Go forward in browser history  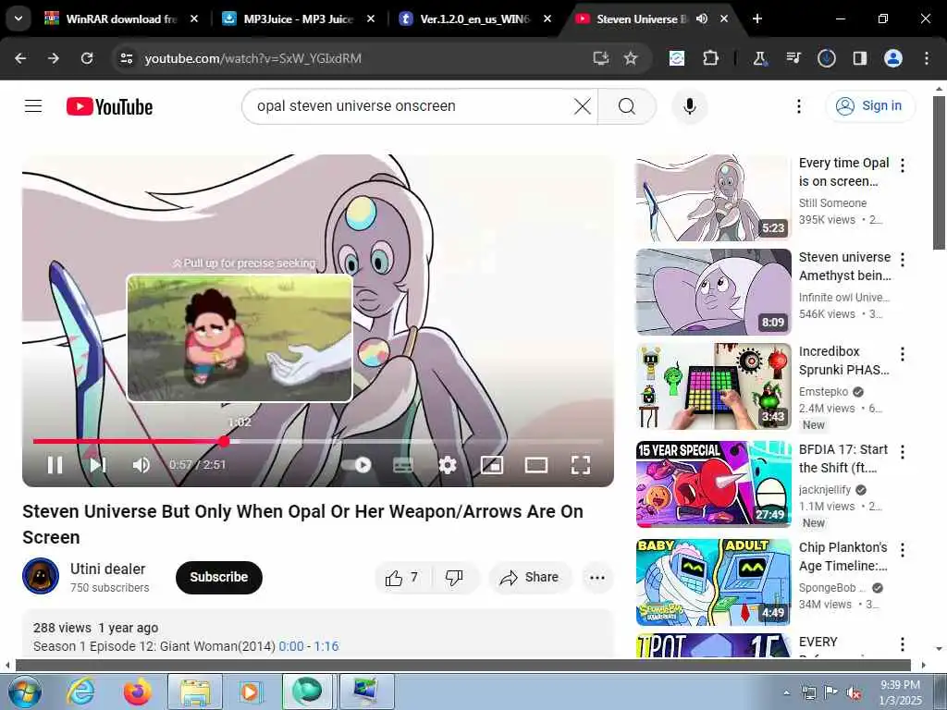[54, 58]
